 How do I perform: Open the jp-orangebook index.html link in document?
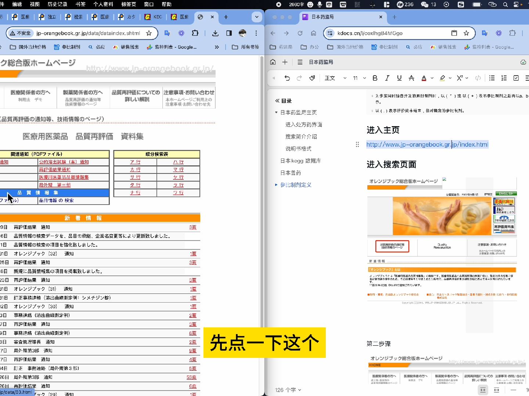pos(427,144)
